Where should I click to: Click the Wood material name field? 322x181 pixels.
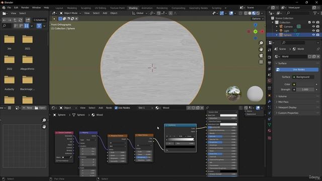point(174,108)
